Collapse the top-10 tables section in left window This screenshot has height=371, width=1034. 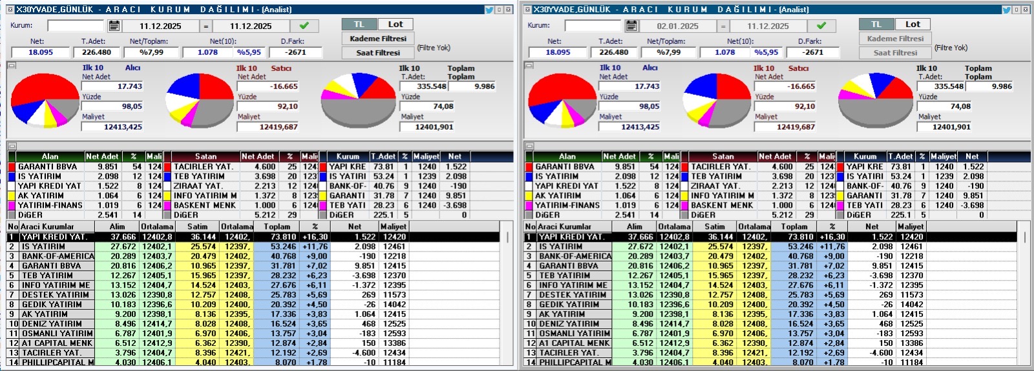(12, 146)
